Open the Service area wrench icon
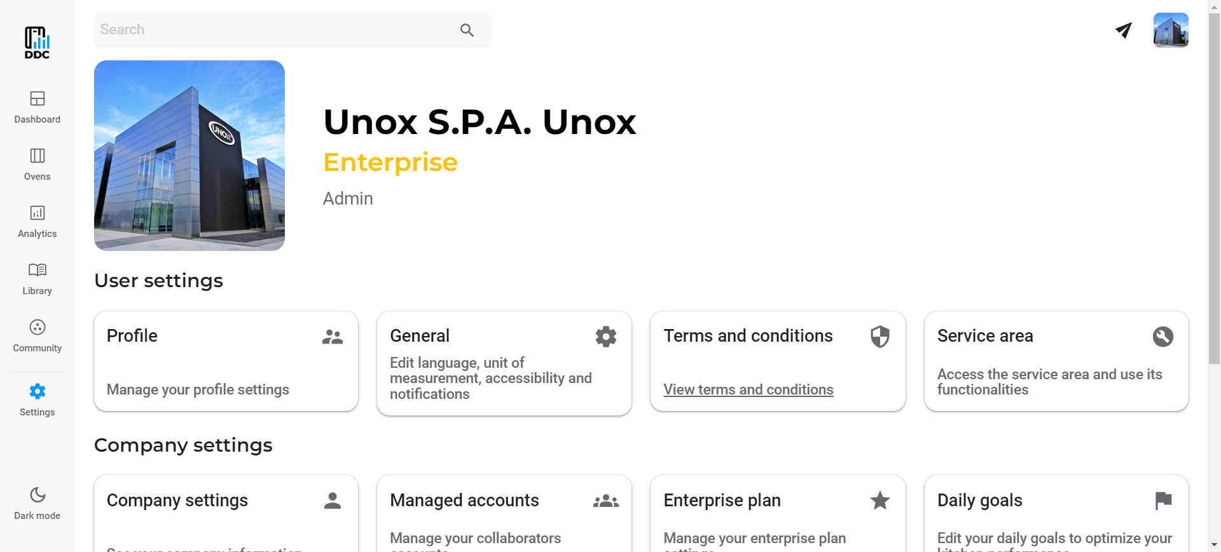This screenshot has width=1221, height=552. tap(1162, 336)
